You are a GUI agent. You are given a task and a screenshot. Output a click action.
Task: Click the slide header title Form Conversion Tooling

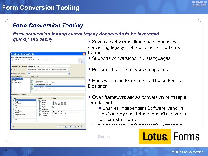pyautogui.click(x=41, y=8)
